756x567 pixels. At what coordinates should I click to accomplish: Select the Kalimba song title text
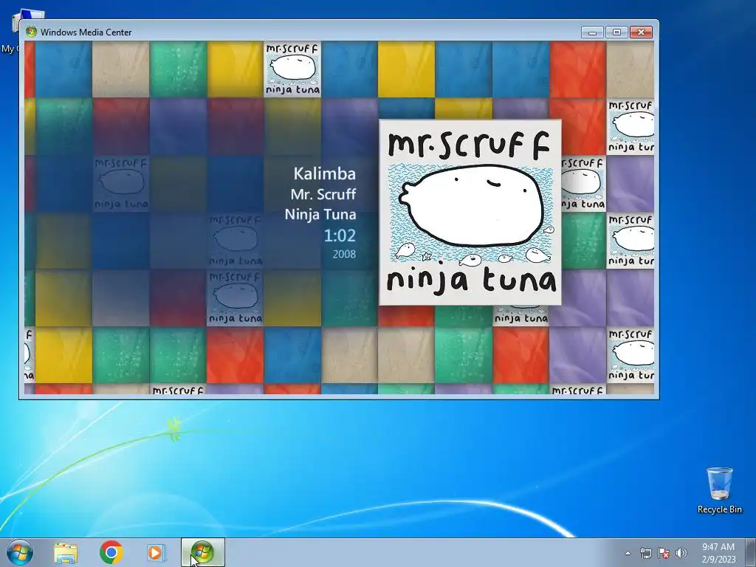[x=325, y=173]
